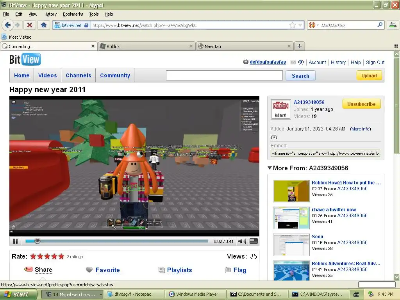400x300 pixels.
Task: Open a new tab with plus button
Action: click(300, 46)
